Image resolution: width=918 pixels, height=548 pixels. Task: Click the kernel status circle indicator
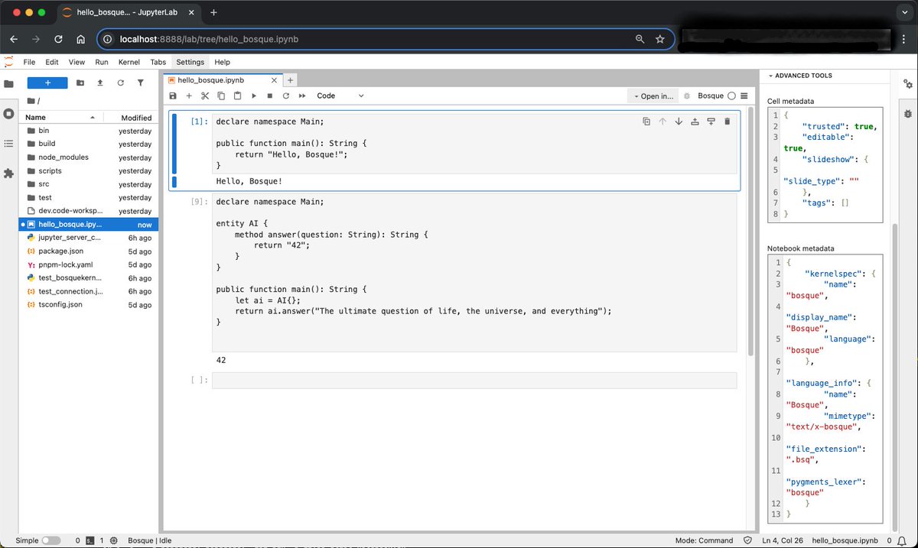pos(731,96)
